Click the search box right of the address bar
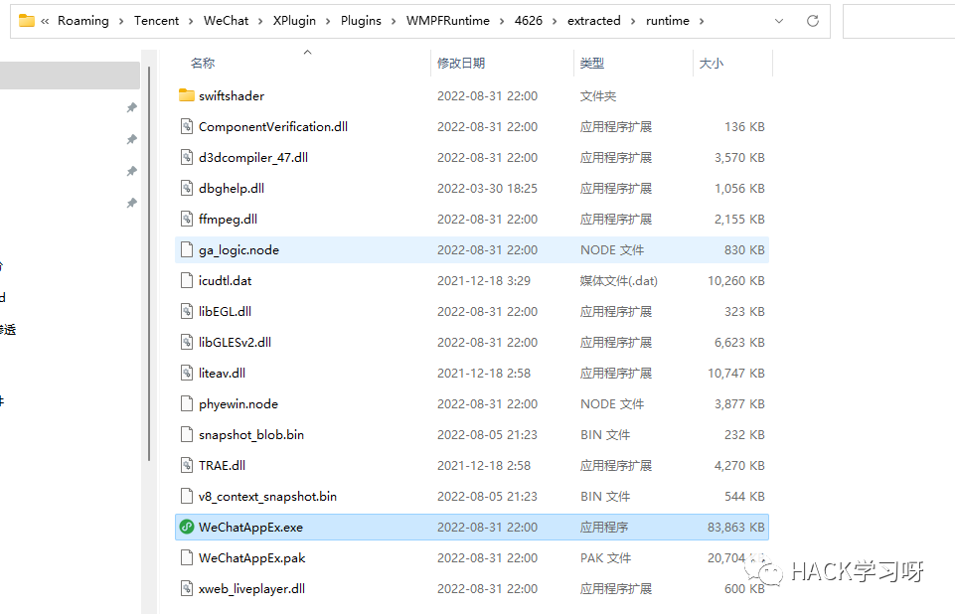This screenshot has width=955, height=614. 899,21
